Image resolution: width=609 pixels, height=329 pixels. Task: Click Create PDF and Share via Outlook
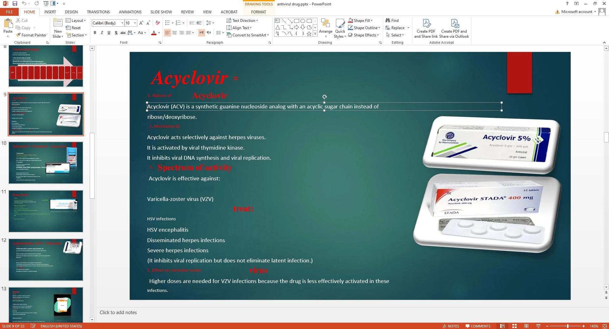pyautogui.click(x=454, y=29)
